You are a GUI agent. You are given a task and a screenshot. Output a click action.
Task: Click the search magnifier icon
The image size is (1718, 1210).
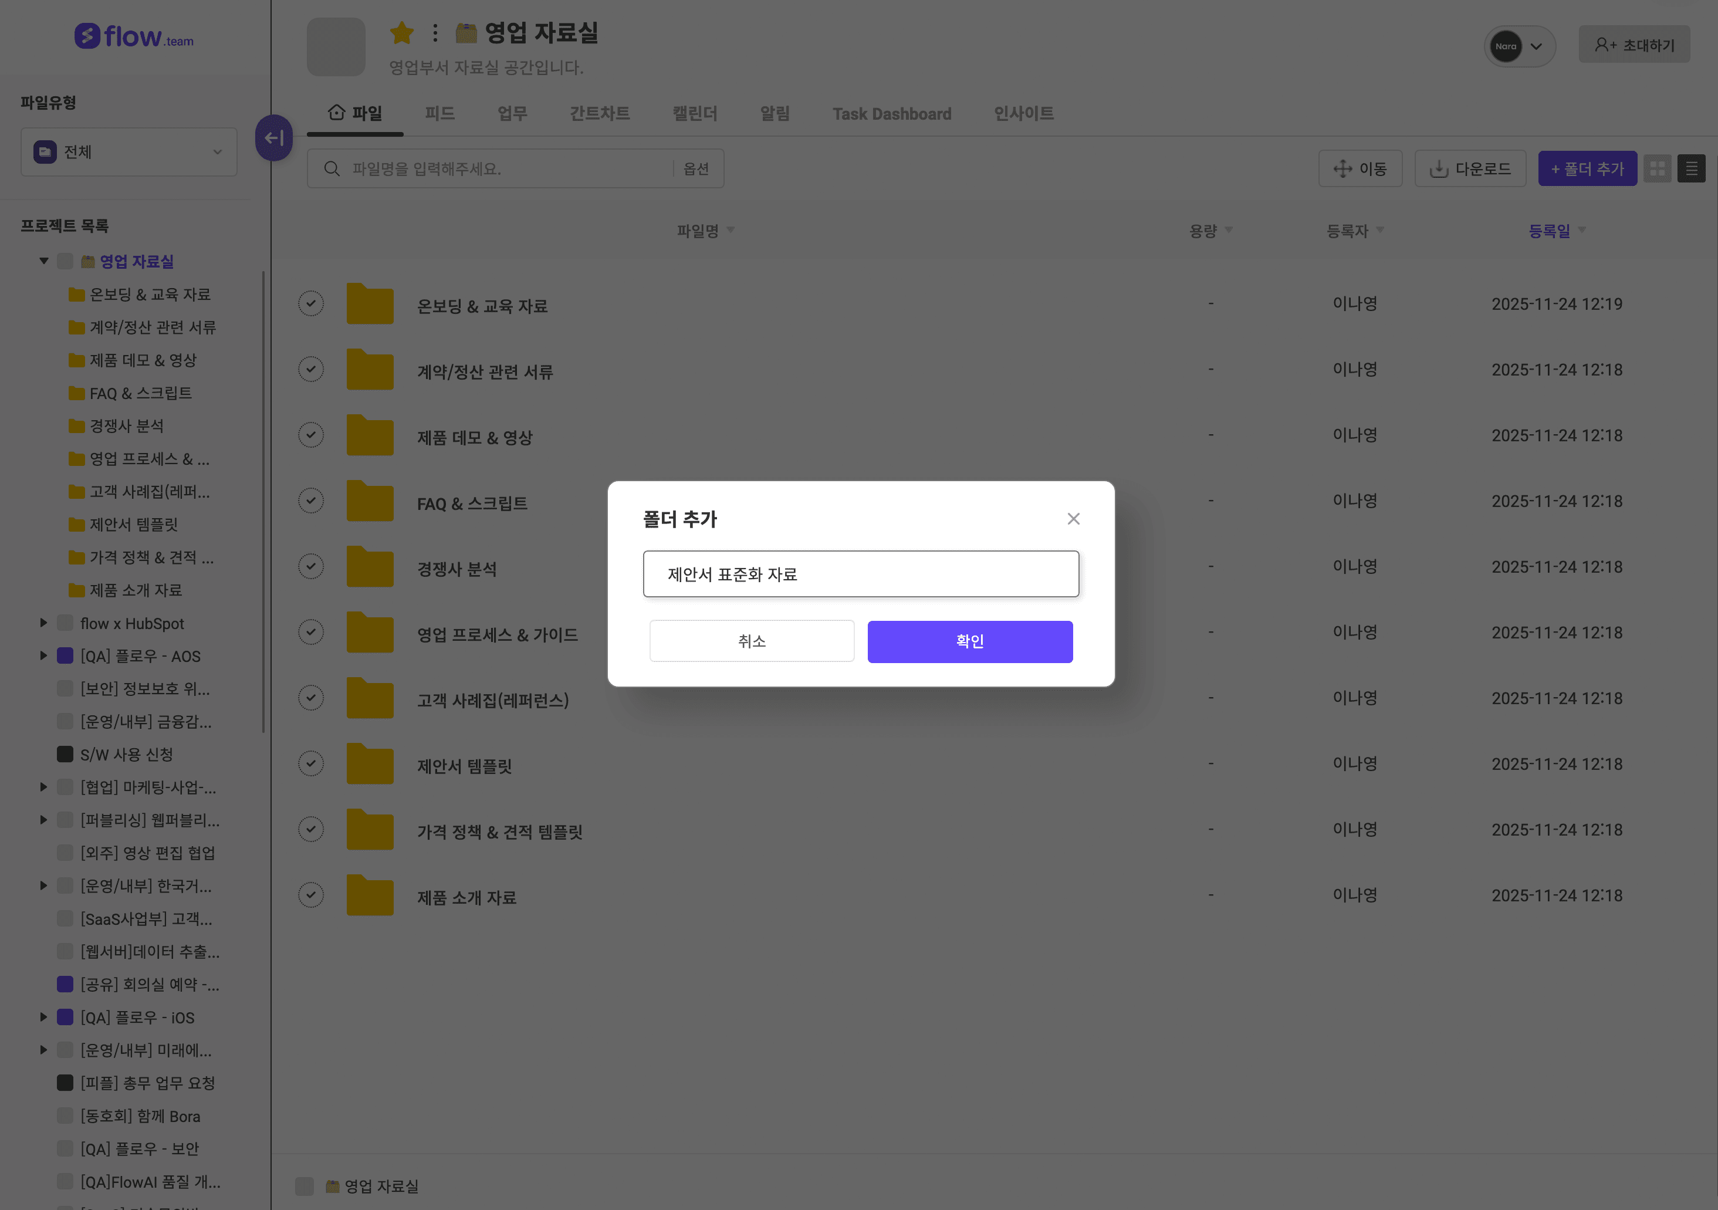pyautogui.click(x=332, y=169)
